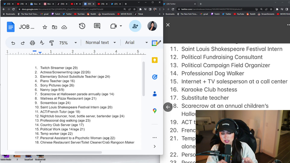Check the cloud save status icon

64,27
